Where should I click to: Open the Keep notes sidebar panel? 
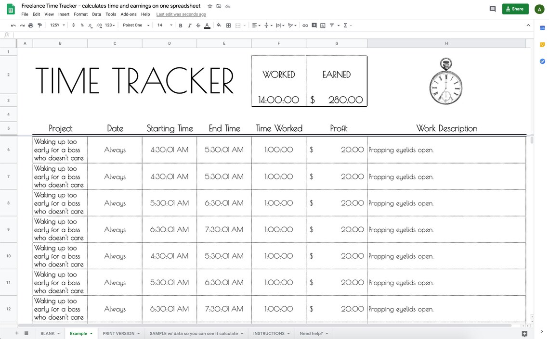click(x=542, y=44)
